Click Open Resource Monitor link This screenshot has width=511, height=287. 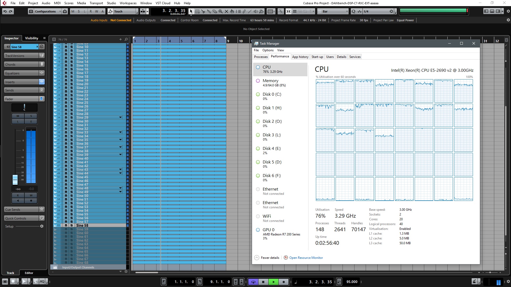[306, 258]
